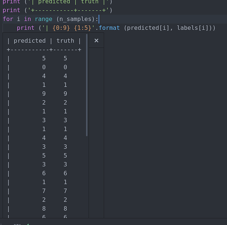
Task: Click the 'for' keyword in the loop line
Action: click(8, 19)
